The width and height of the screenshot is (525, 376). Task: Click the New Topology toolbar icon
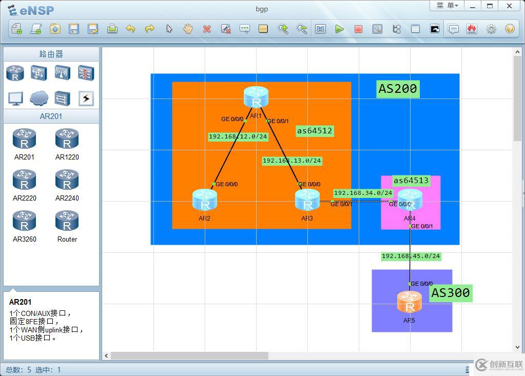click(17, 29)
